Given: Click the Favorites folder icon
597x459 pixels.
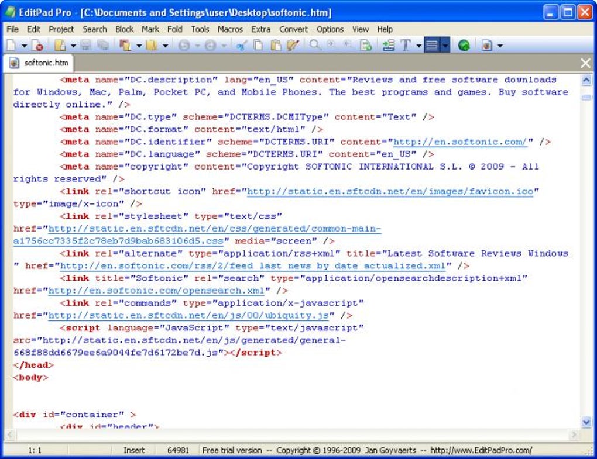Looking at the screenshot, I should coord(152,45).
